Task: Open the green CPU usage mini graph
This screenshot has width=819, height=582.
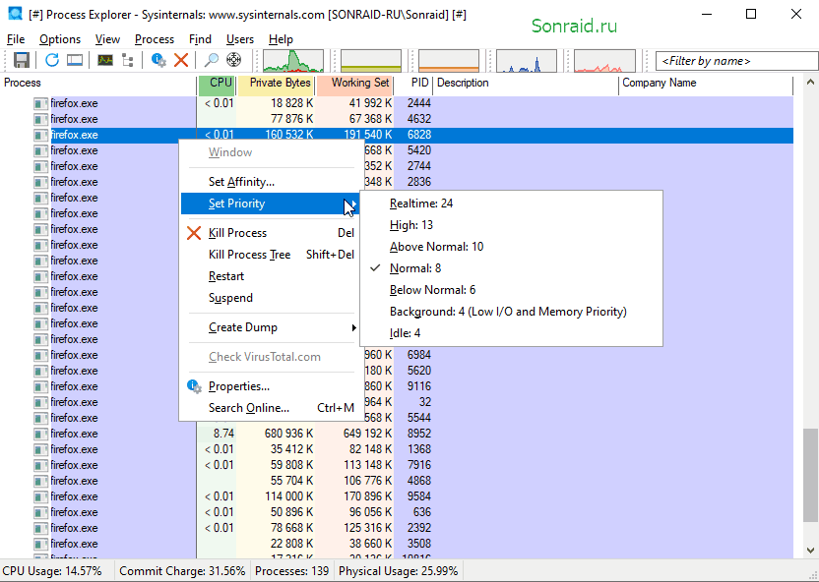Action: [293, 61]
